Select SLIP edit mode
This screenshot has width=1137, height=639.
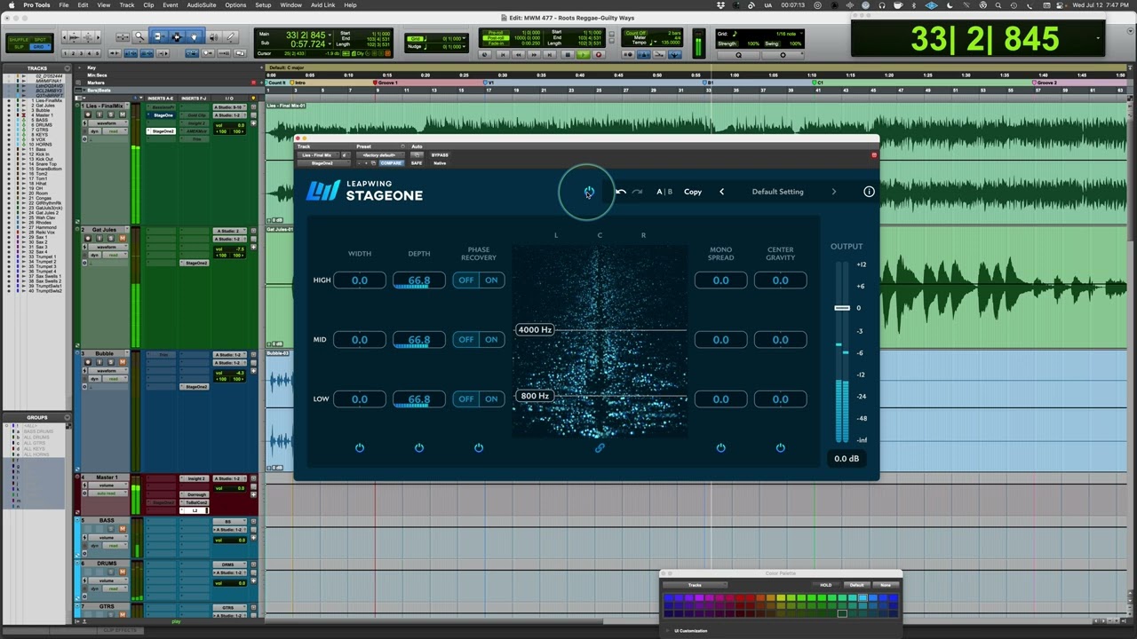point(19,47)
